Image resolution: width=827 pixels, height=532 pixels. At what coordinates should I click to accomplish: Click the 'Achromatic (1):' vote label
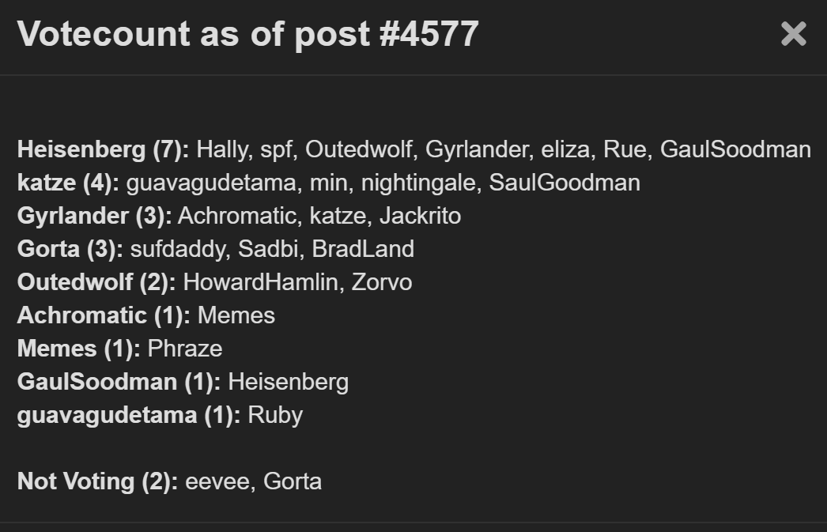pyautogui.click(x=104, y=316)
